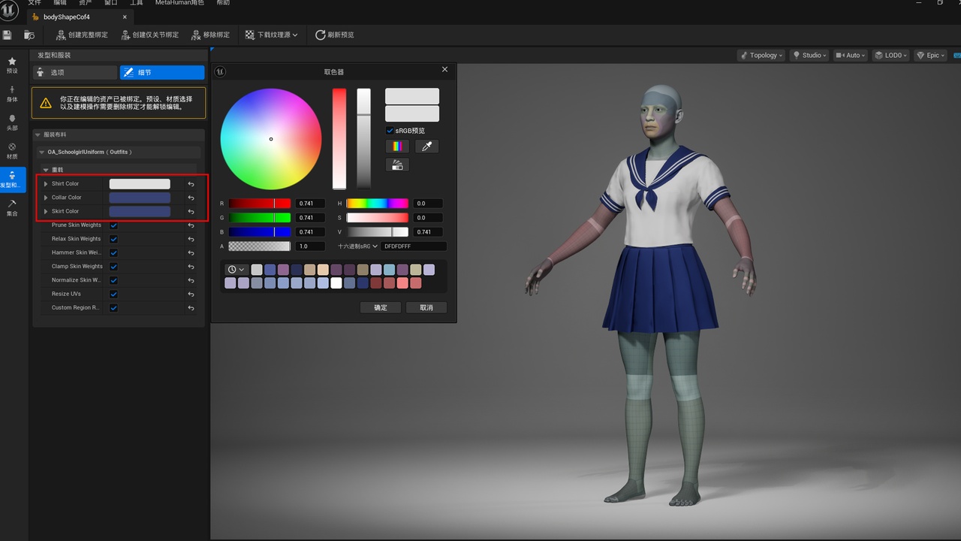Screen dimensions: 961x541
Task: Open the Topology viewport dropdown
Action: click(x=761, y=55)
